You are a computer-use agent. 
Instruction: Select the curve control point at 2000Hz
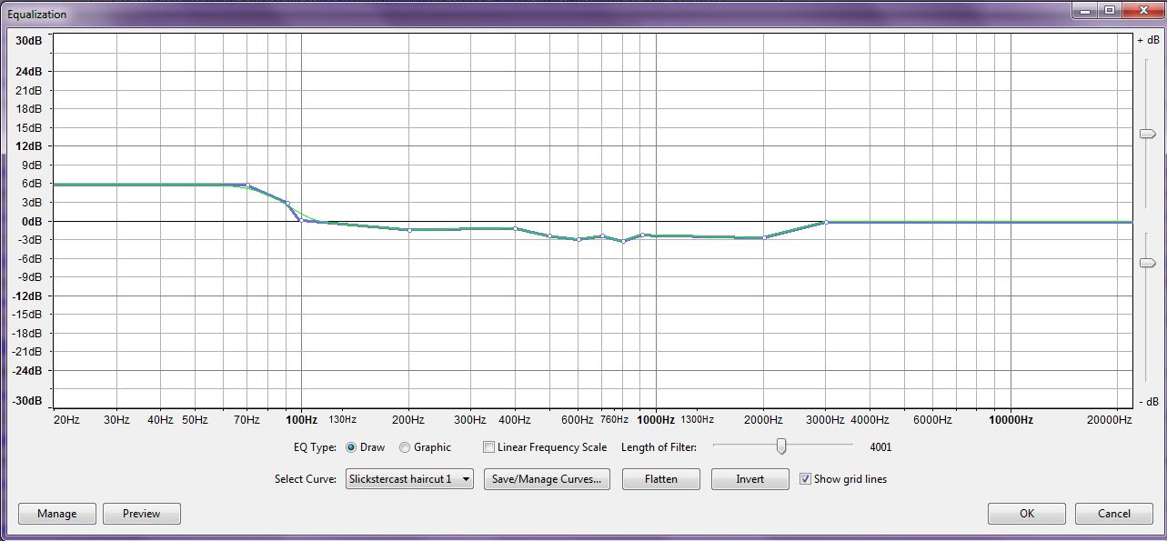(x=764, y=237)
